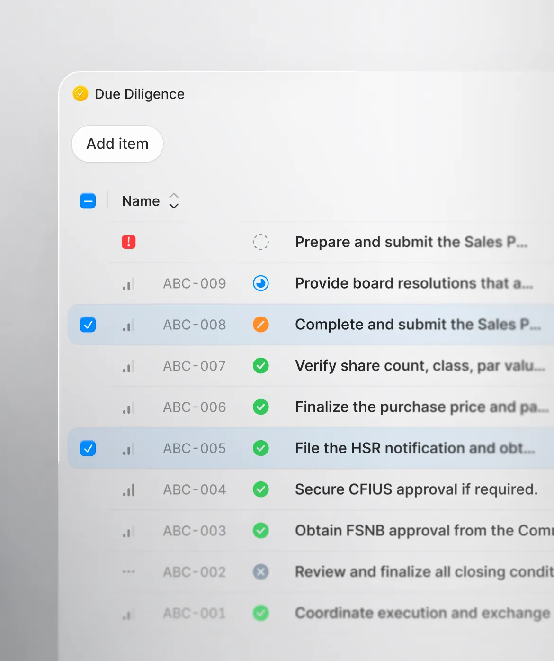Click dashed backlog status icon for Prepare row

pyautogui.click(x=261, y=242)
